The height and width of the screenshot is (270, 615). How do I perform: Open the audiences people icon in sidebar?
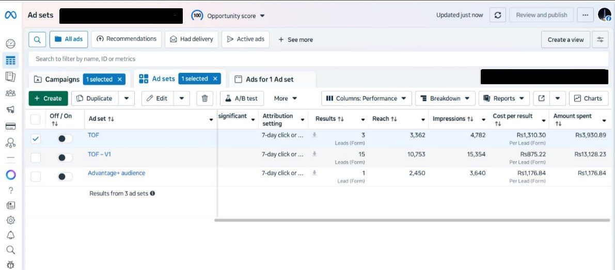pyautogui.click(x=10, y=93)
